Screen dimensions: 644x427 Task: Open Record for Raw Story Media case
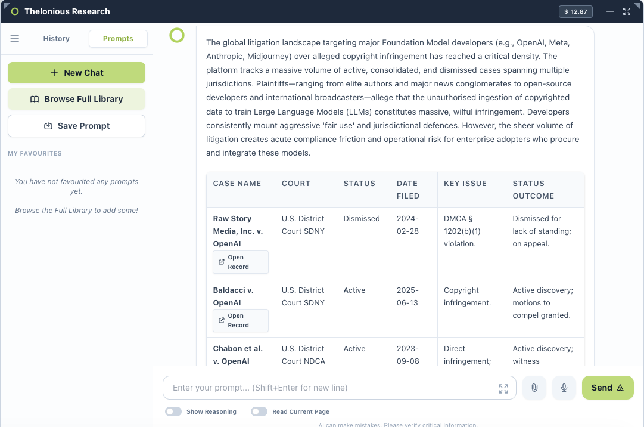pyautogui.click(x=240, y=262)
